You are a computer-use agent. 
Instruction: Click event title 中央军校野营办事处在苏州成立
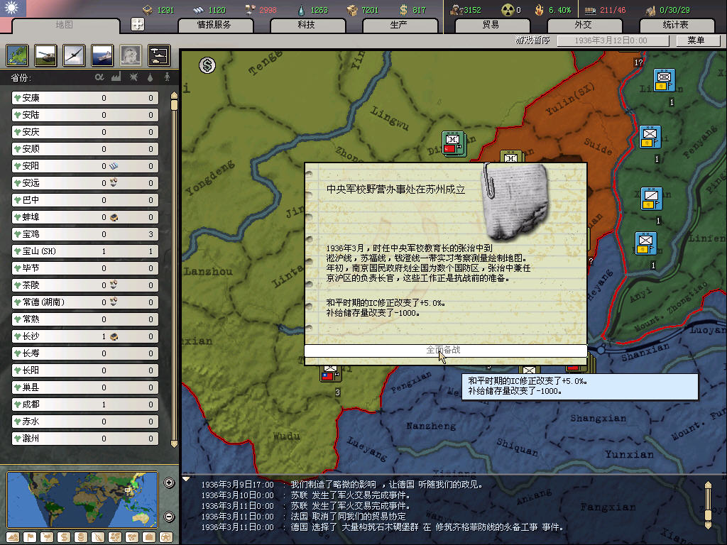[395, 189]
